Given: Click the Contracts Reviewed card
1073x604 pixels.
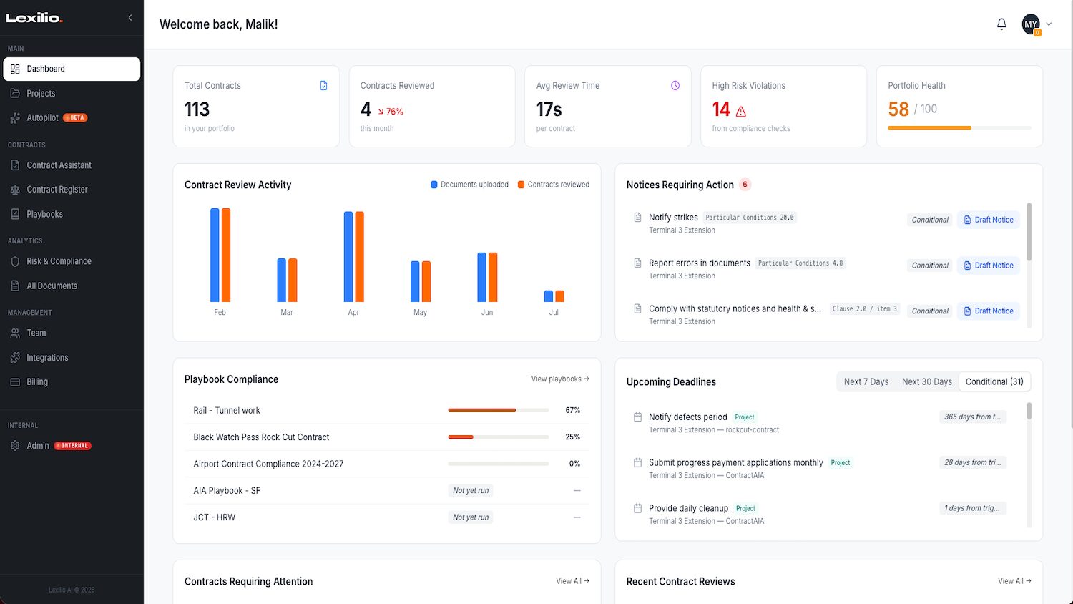Looking at the screenshot, I should tap(432, 107).
